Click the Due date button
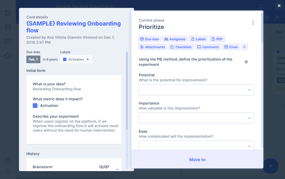The height and width of the screenshot is (179, 285). tap(149, 39)
